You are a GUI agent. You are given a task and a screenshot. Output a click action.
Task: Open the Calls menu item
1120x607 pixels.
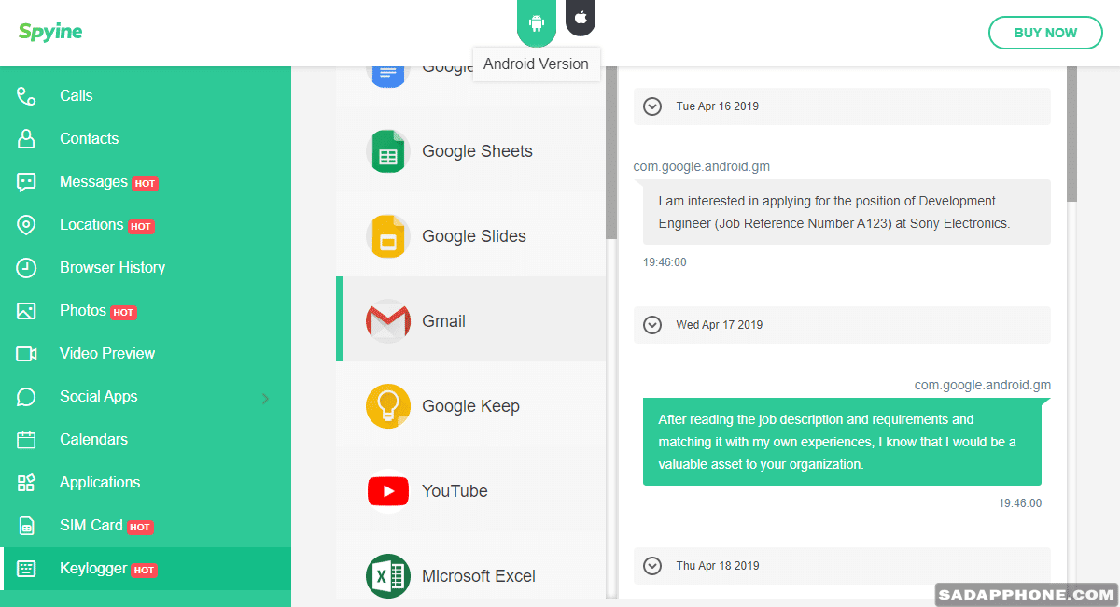click(x=76, y=95)
